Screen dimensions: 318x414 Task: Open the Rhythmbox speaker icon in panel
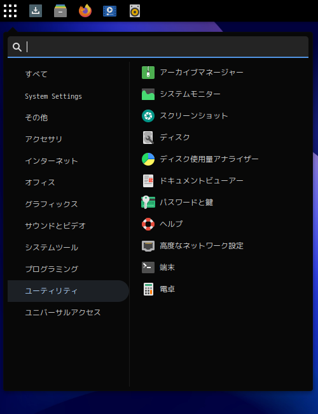click(135, 11)
